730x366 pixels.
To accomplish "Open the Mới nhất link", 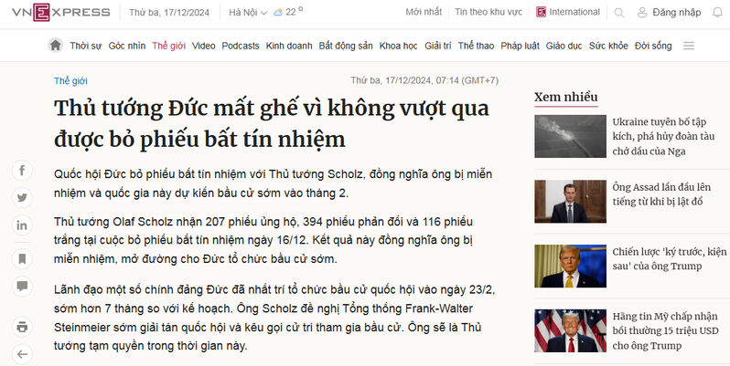I will [x=424, y=13].
